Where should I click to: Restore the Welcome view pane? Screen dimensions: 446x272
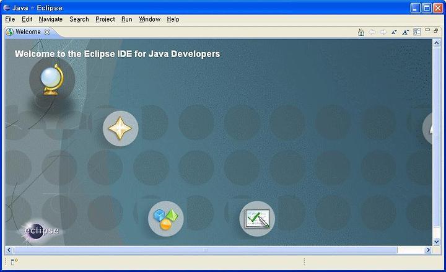pyautogui.click(x=435, y=30)
